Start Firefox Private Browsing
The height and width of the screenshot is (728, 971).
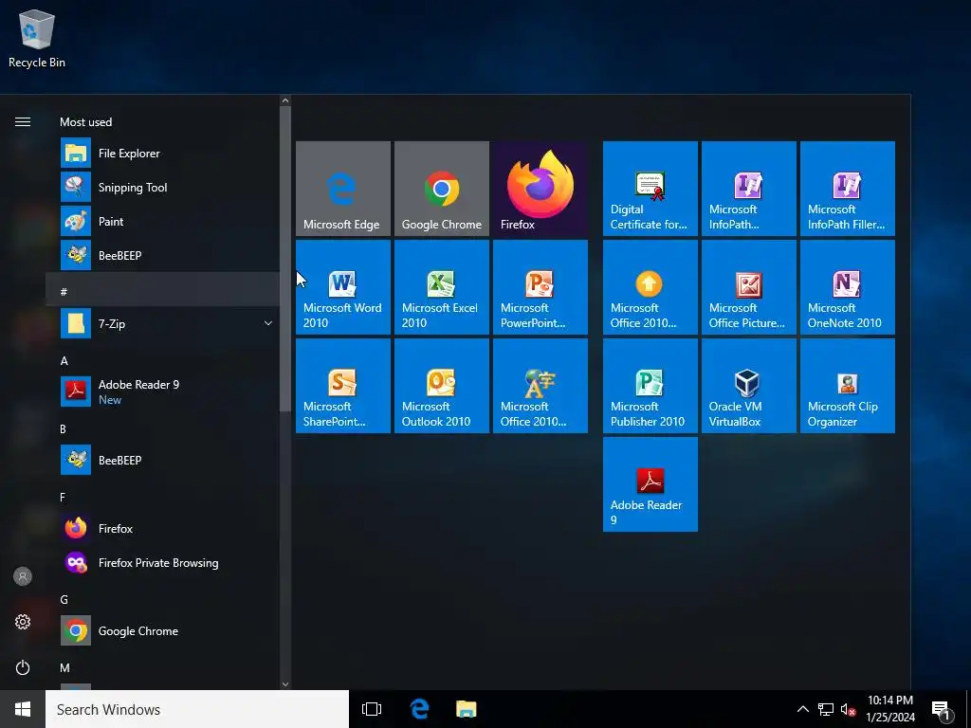(x=162, y=562)
